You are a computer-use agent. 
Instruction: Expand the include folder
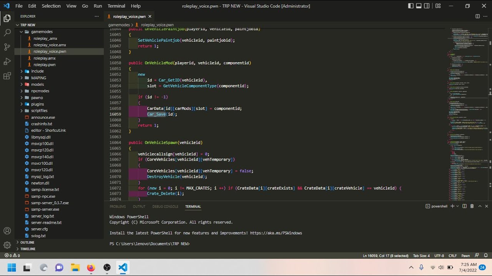[x=59, y=71]
